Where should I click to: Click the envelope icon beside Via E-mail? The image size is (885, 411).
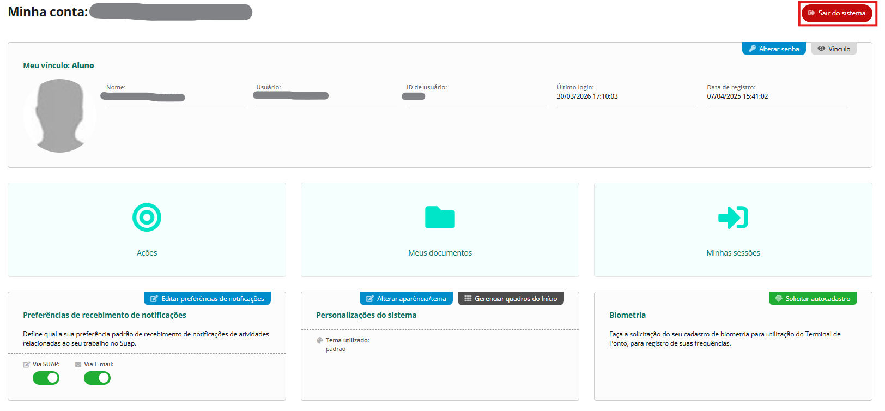[x=78, y=365]
